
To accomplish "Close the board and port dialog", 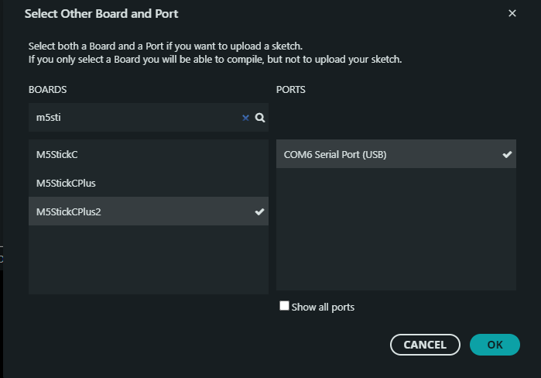I will click(512, 14).
